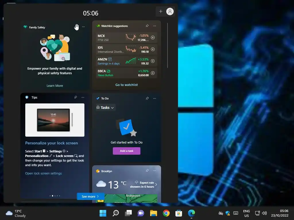Open To Do widget more options

154,98
